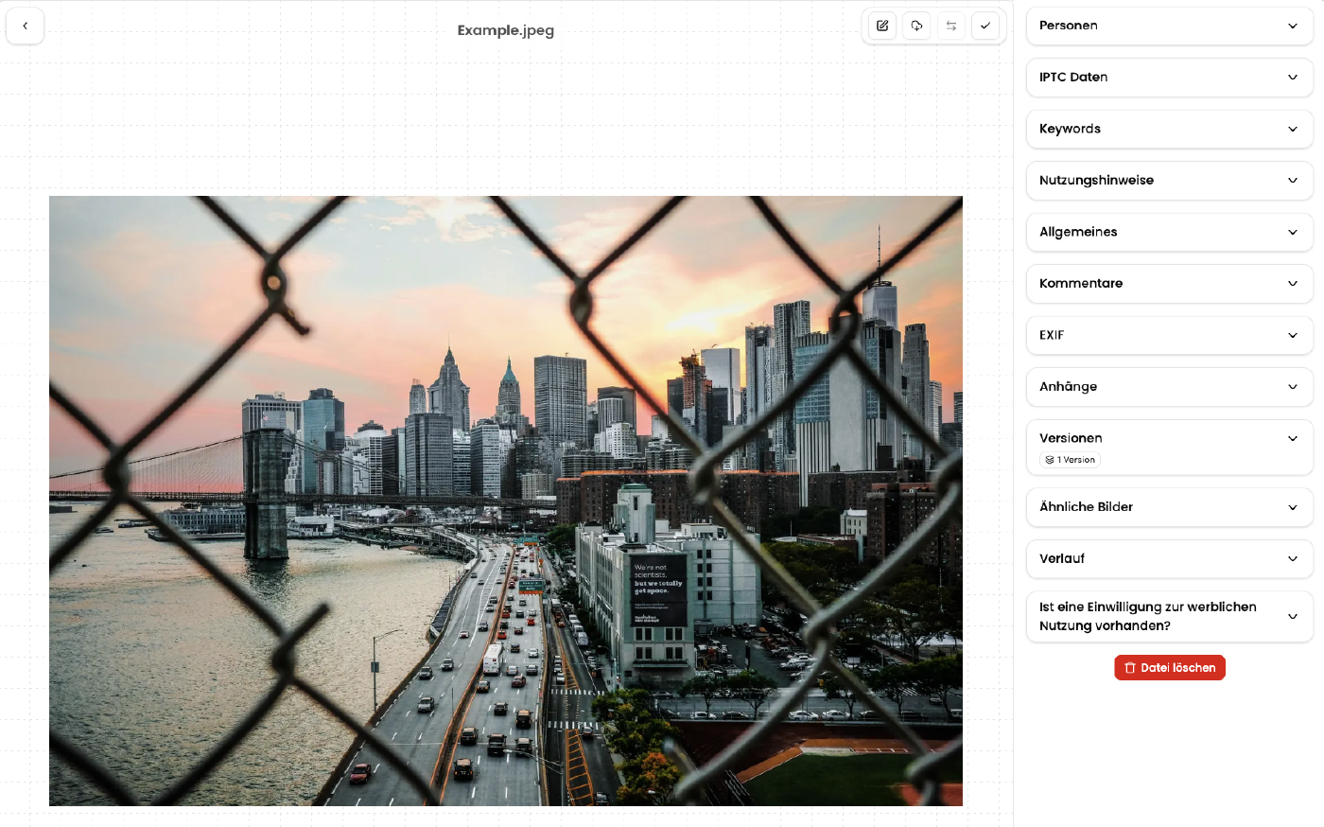This screenshot has width=1324, height=827.
Task: Expand the IPTC Daten panel
Action: 1169,78
